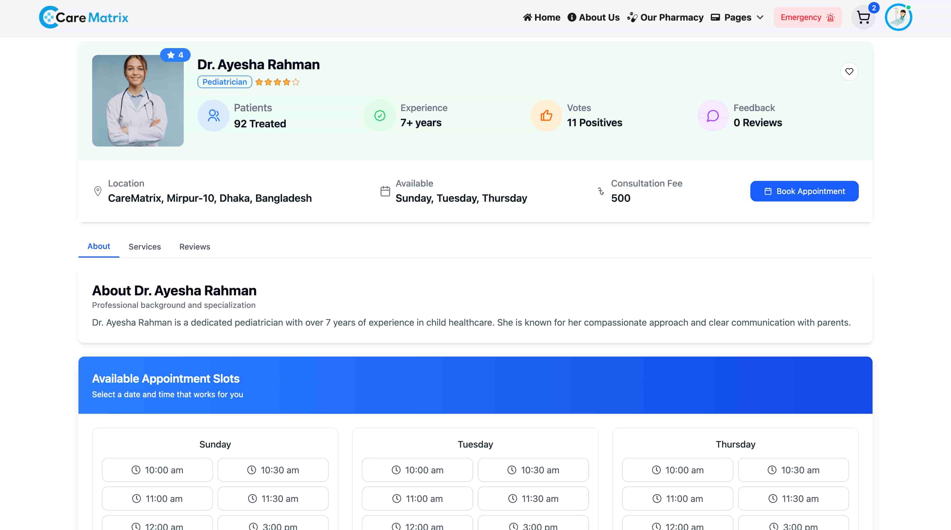Click the location pin icon

pos(98,191)
